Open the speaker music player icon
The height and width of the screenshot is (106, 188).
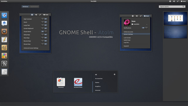coord(4,32)
